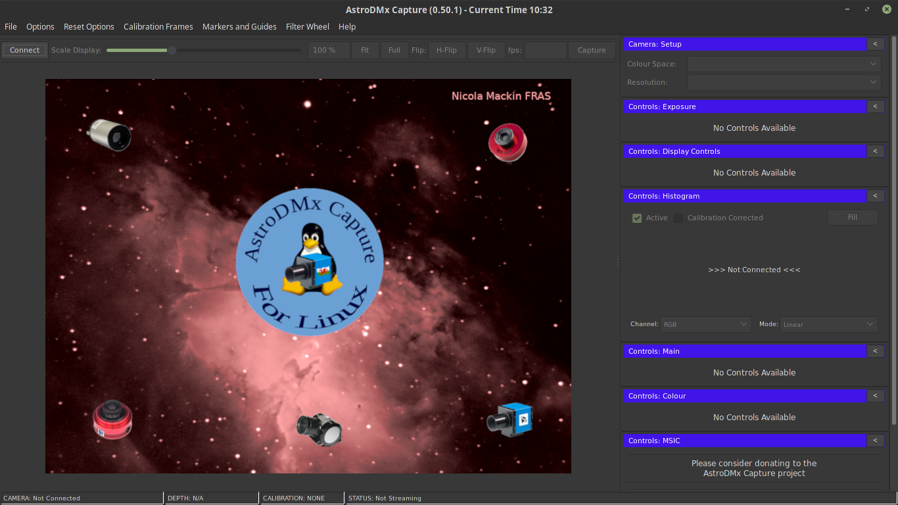Close the AstroDMx Capture window
The width and height of the screenshot is (898, 505).
[886, 9]
